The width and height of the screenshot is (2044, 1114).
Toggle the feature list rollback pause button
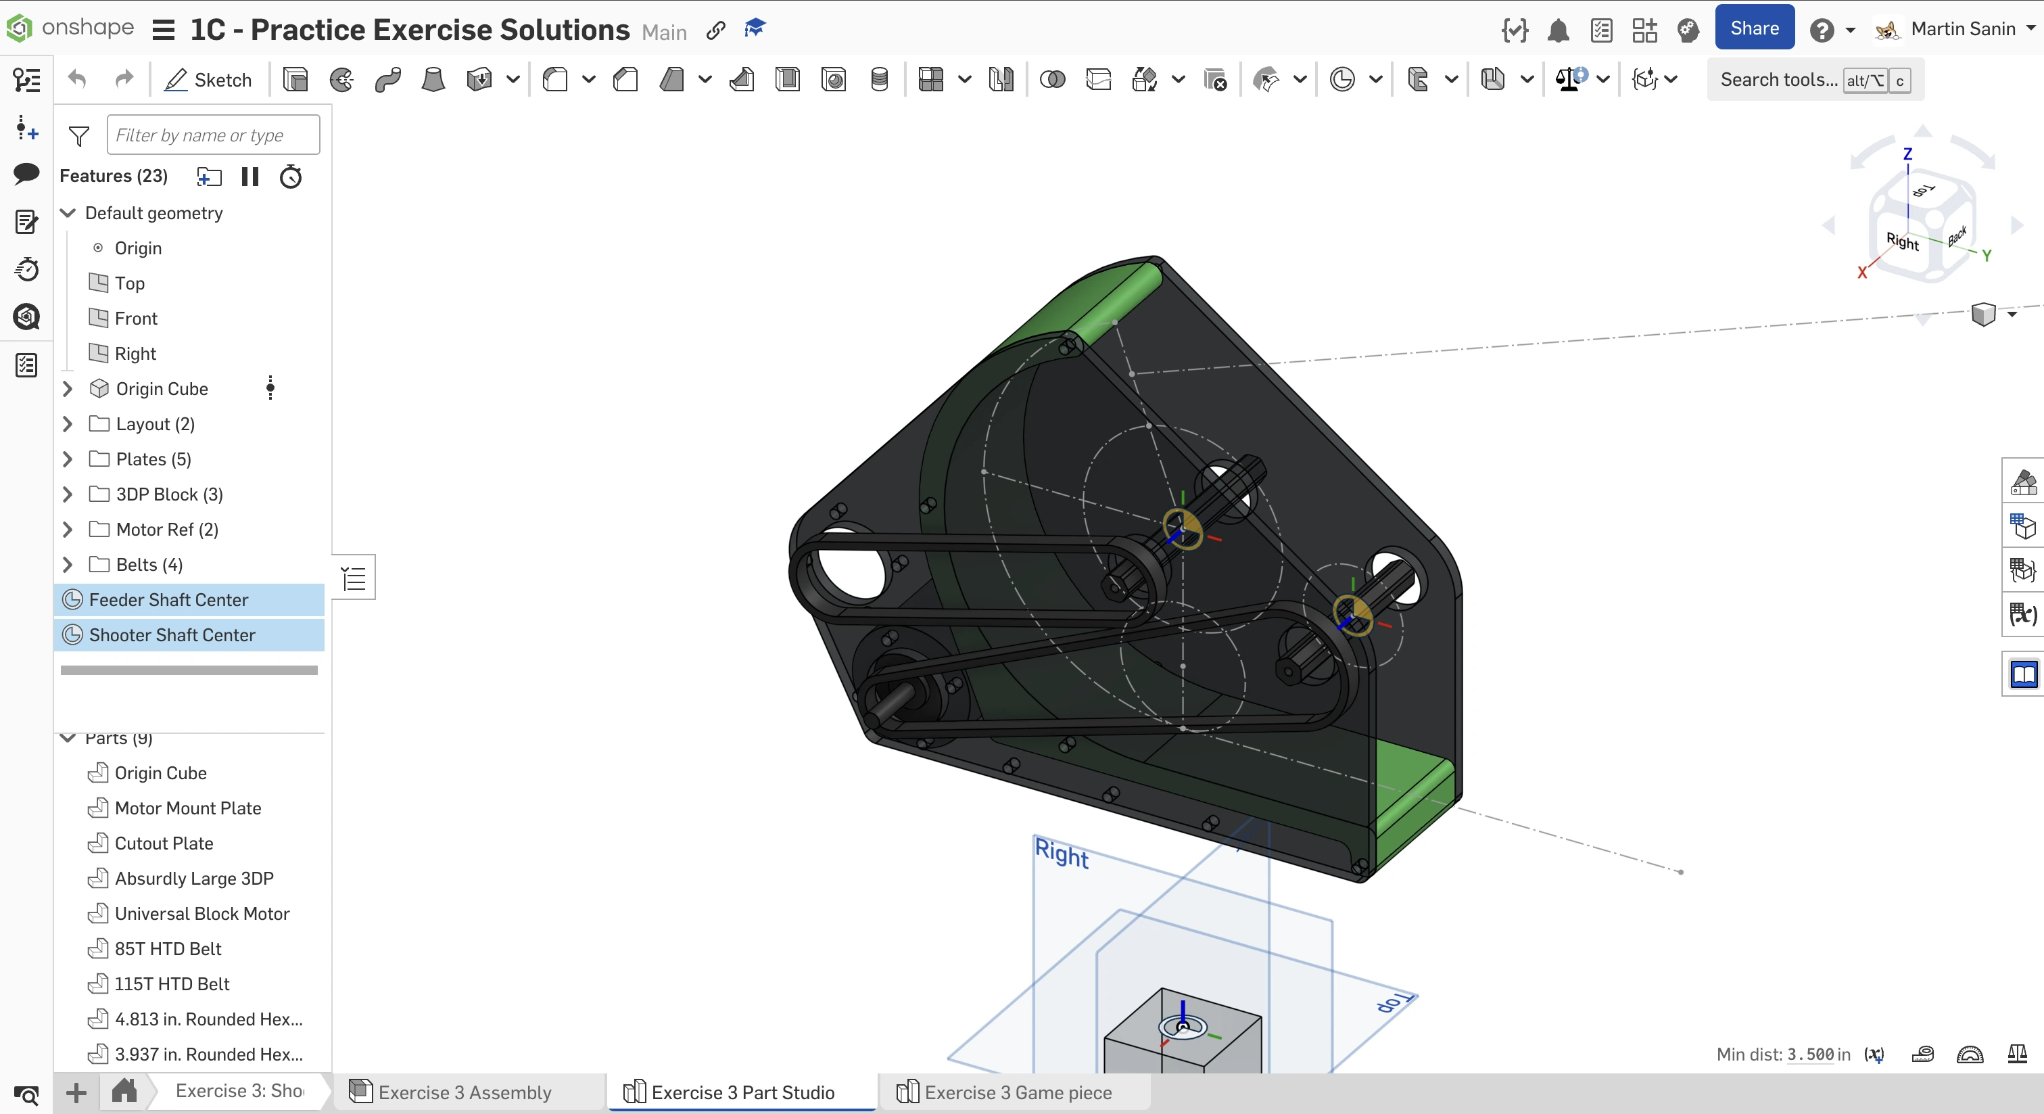pyautogui.click(x=250, y=177)
